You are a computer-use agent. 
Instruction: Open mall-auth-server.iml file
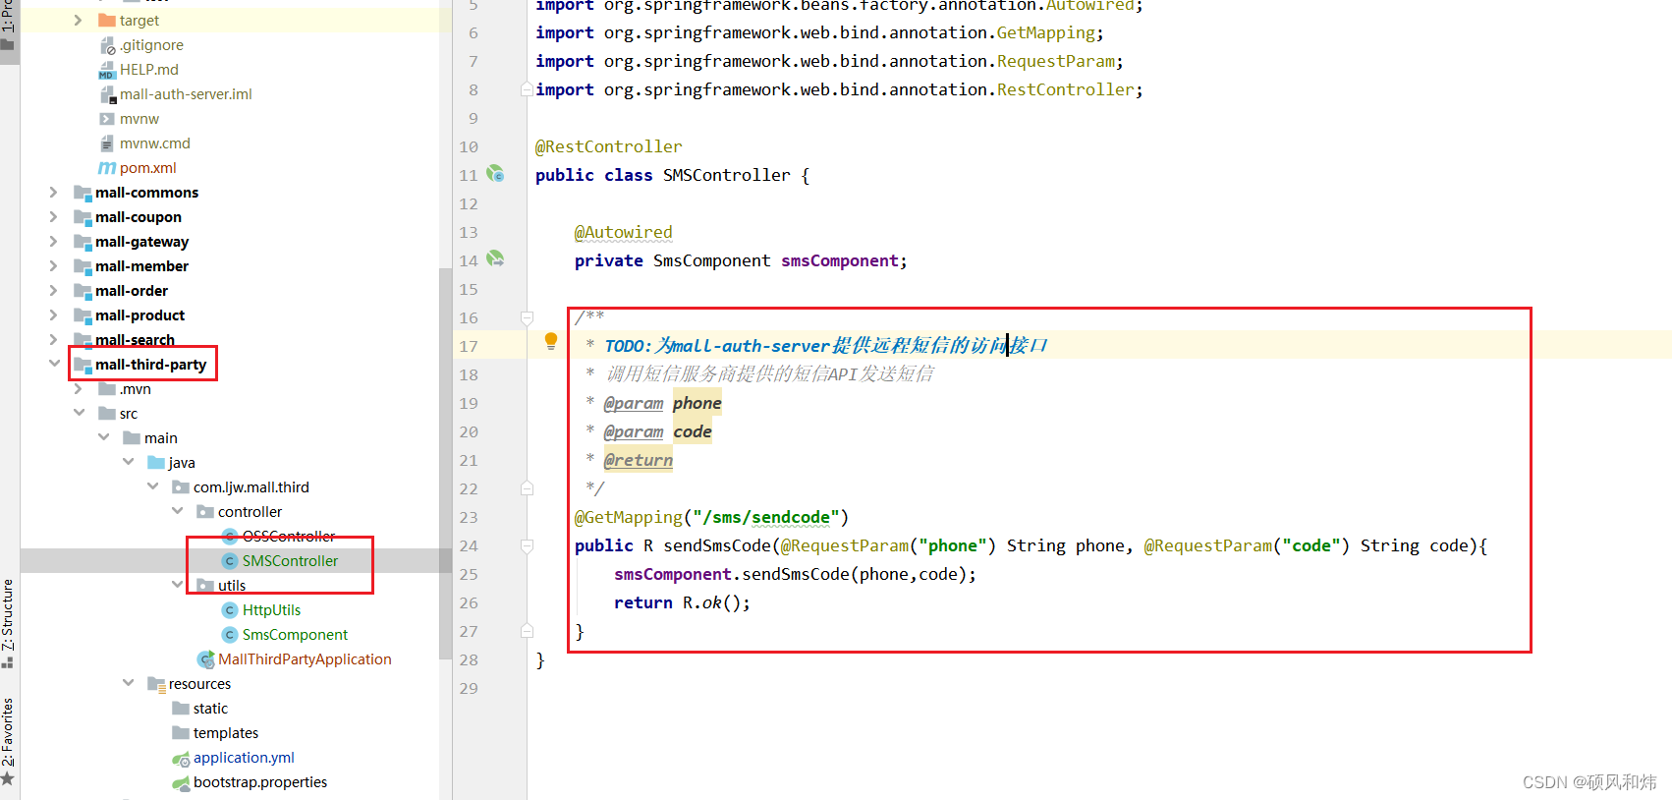186,94
